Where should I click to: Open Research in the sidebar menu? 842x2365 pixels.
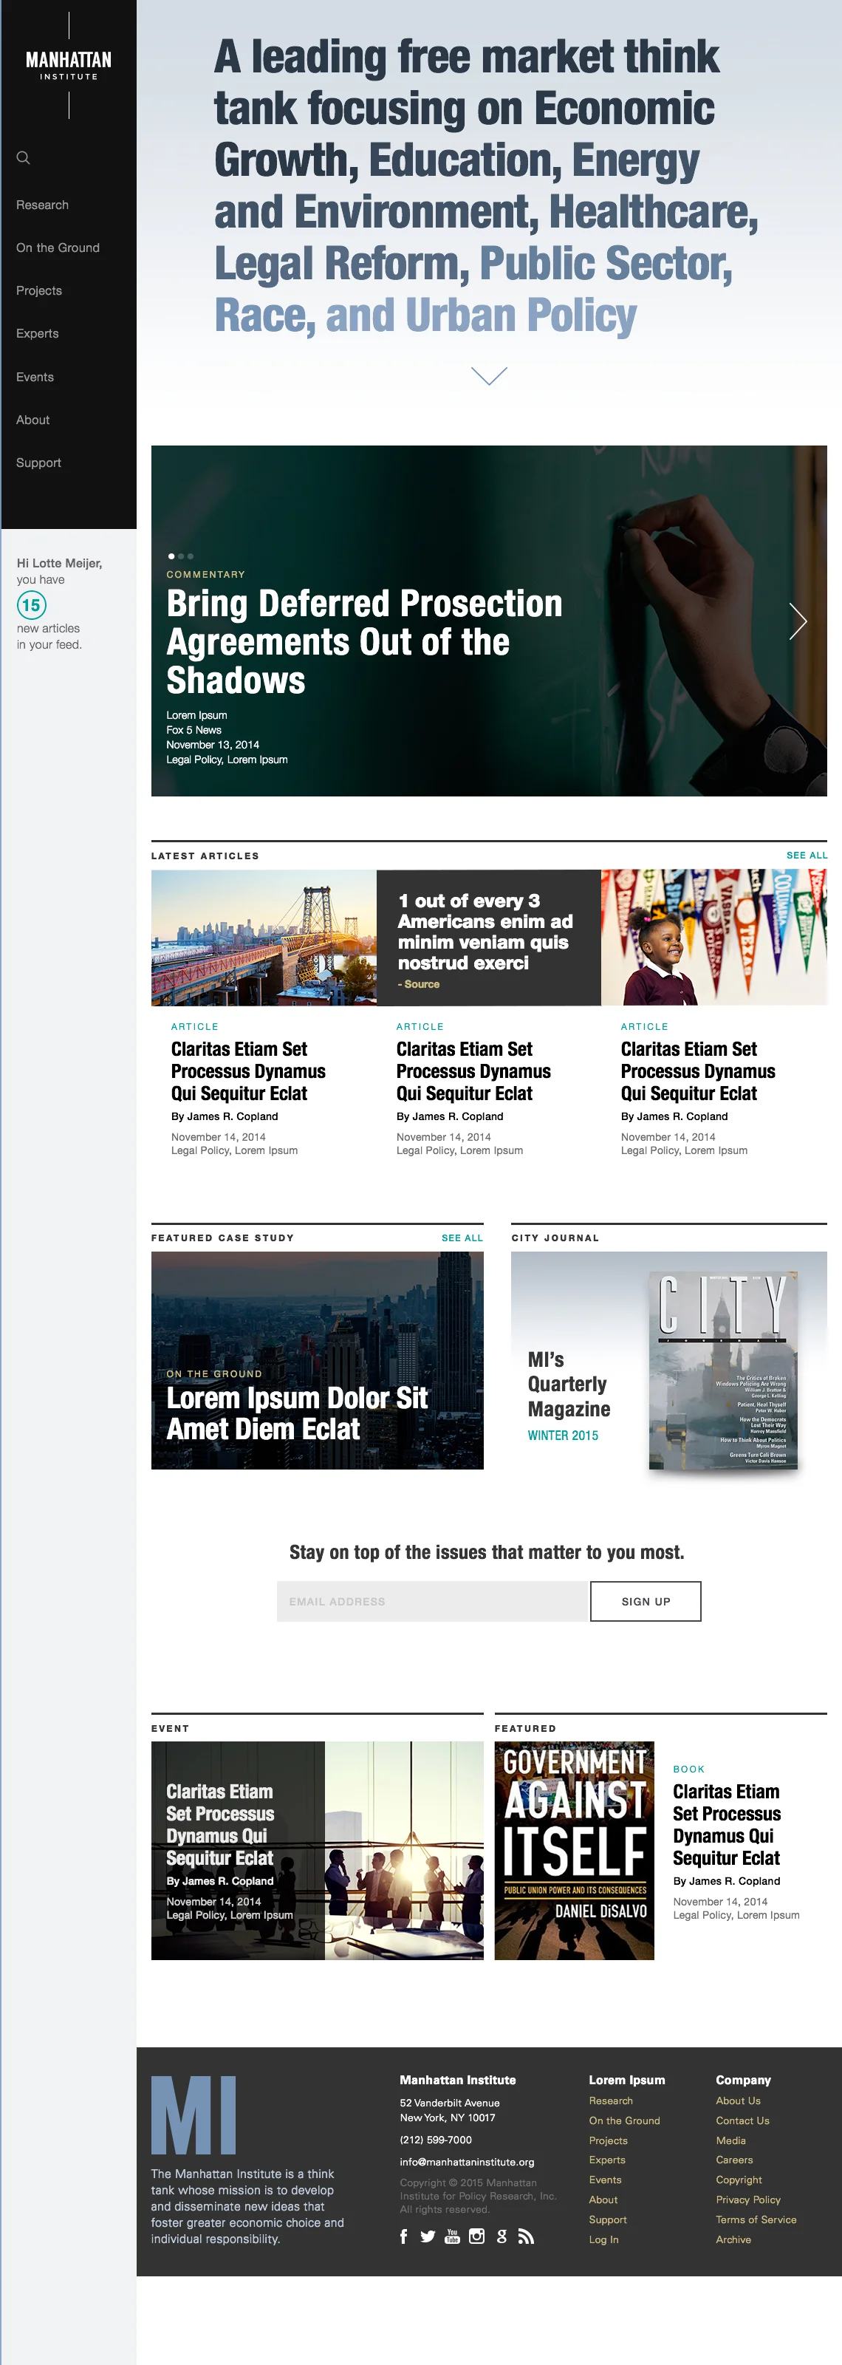point(42,205)
